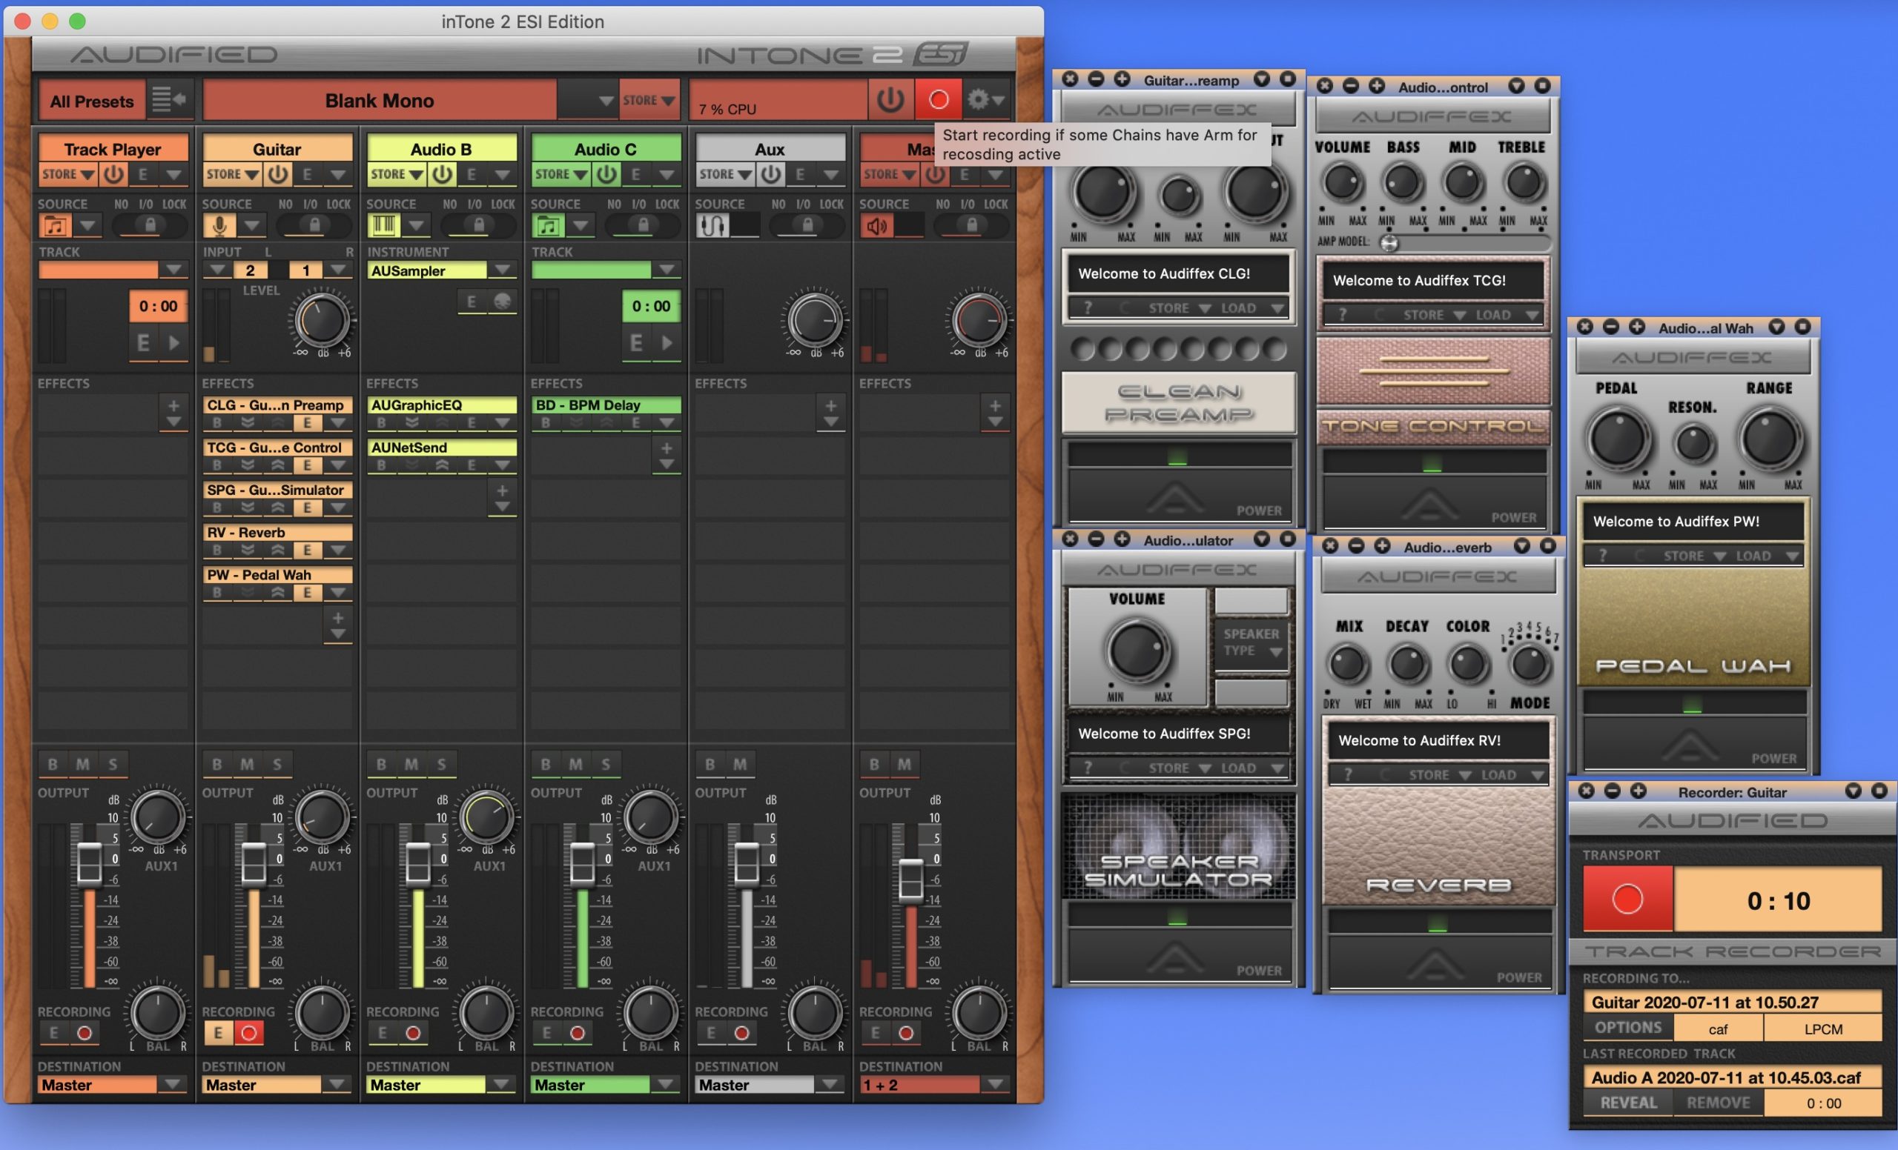Click the Master speaker source icon
Viewport: 1898px width, 1150px height.
click(876, 225)
